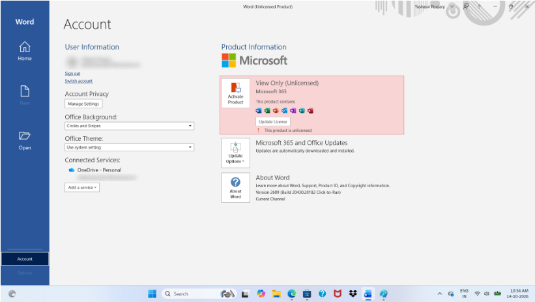Click the 'Version 2609' build text
Screen dimensions: 535x302
(x=298, y=192)
